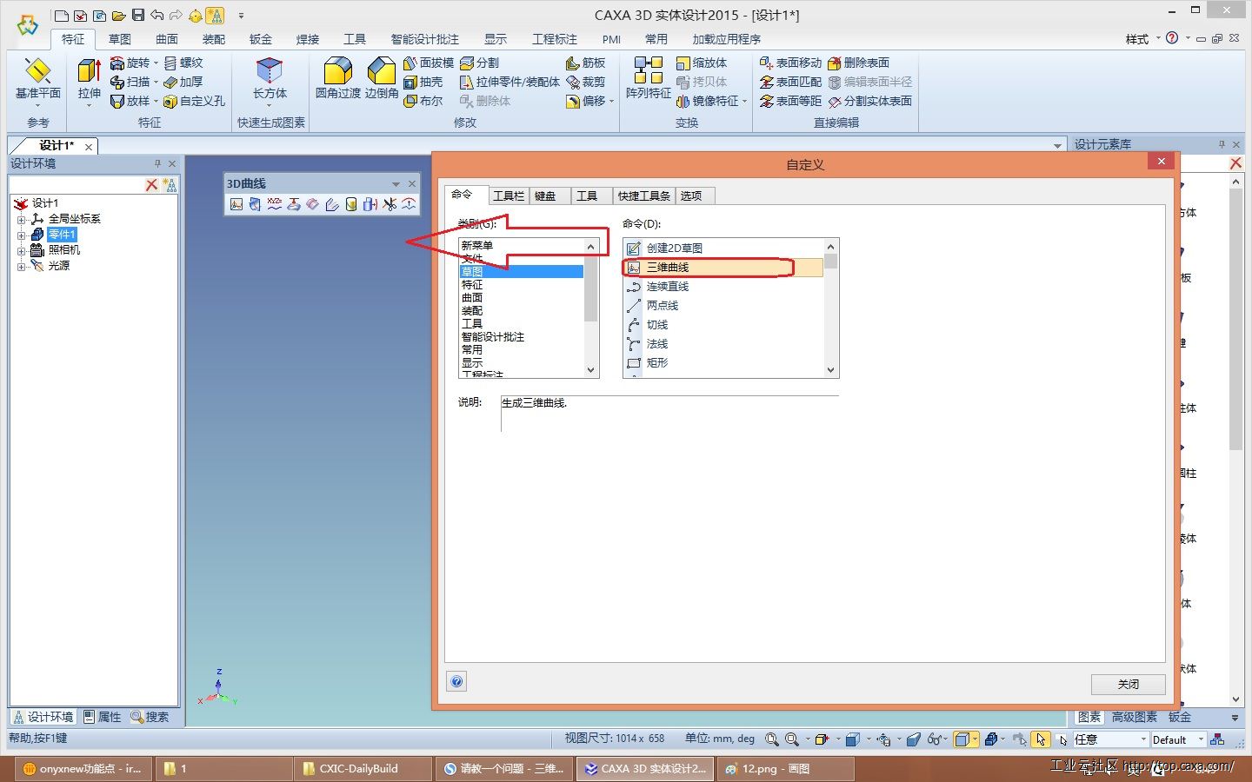Select 曲面 in the category list
This screenshot has height=782, width=1252.
click(x=522, y=297)
